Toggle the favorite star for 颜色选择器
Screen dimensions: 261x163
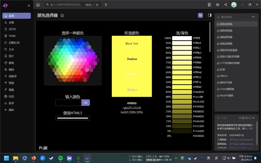coord(62,15)
